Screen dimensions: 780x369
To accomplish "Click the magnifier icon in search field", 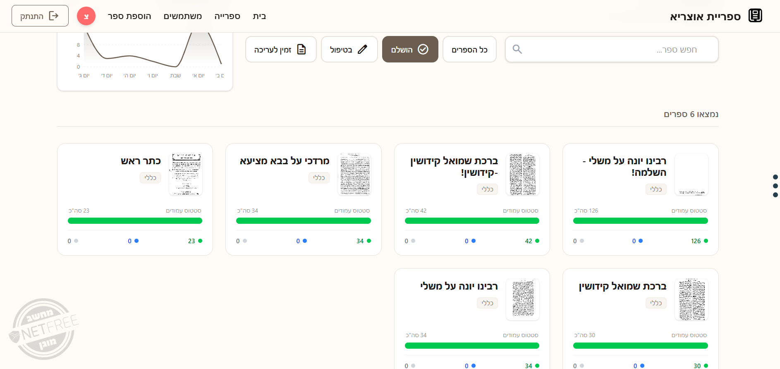I will [x=517, y=49].
